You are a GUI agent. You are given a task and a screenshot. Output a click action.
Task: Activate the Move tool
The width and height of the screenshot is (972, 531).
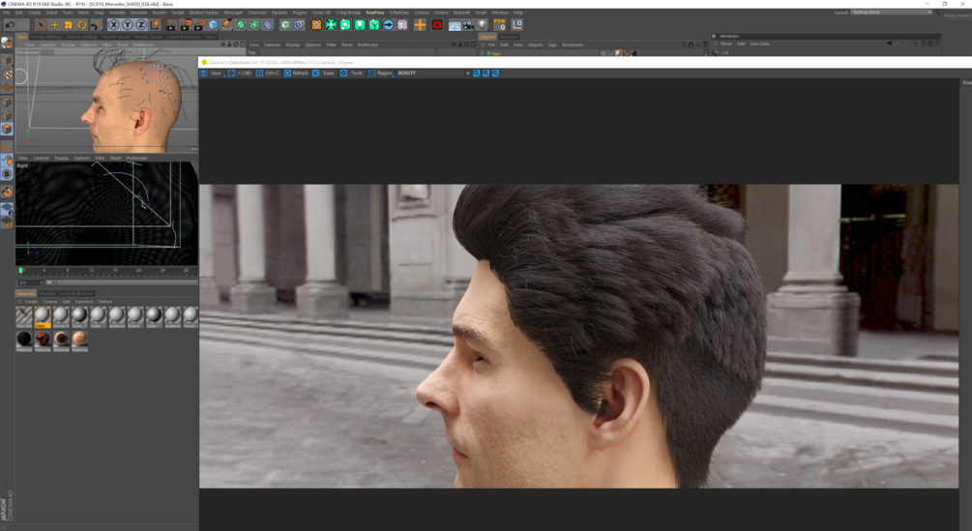click(54, 25)
